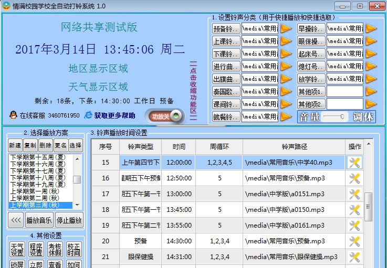Collapse function area via vertical 点击收缩功能区 text
The image size is (387, 268).
[x=193, y=91]
